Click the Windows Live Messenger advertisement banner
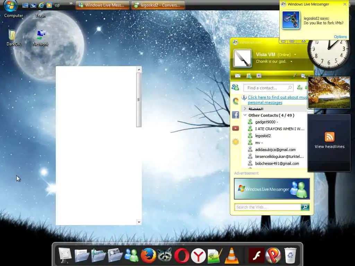The width and height of the screenshot is (355, 266). click(272, 189)
